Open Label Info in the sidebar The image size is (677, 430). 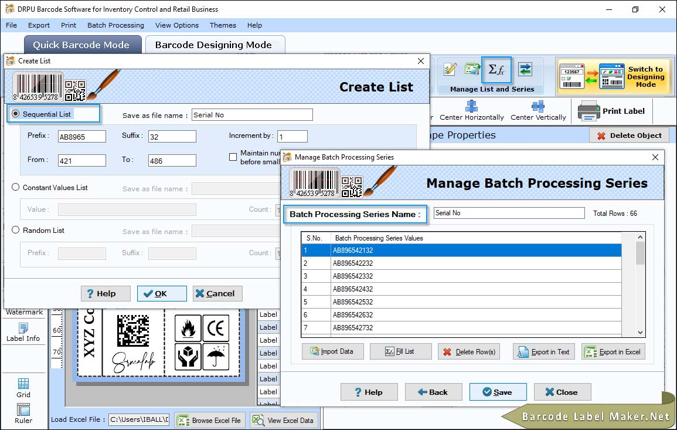23,333
